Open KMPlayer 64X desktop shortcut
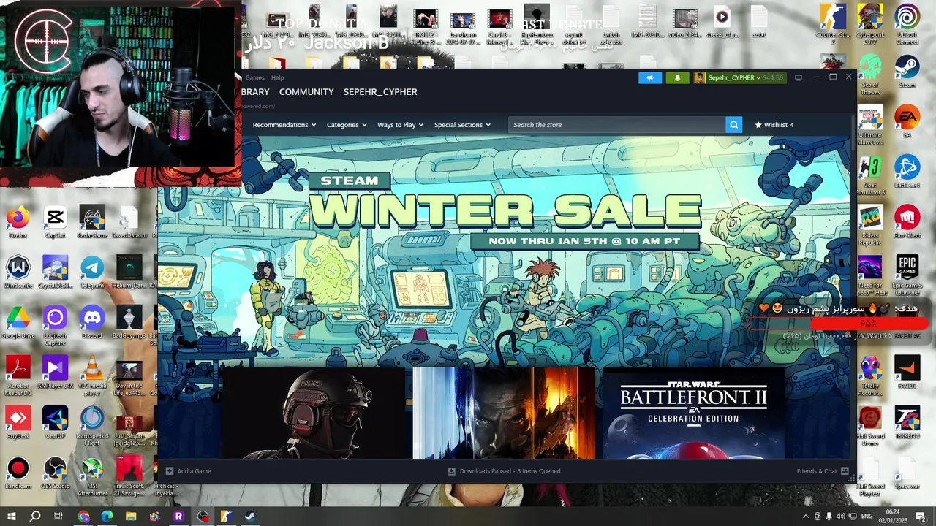The width and height of the screenshot is (936, 526). 55,373
